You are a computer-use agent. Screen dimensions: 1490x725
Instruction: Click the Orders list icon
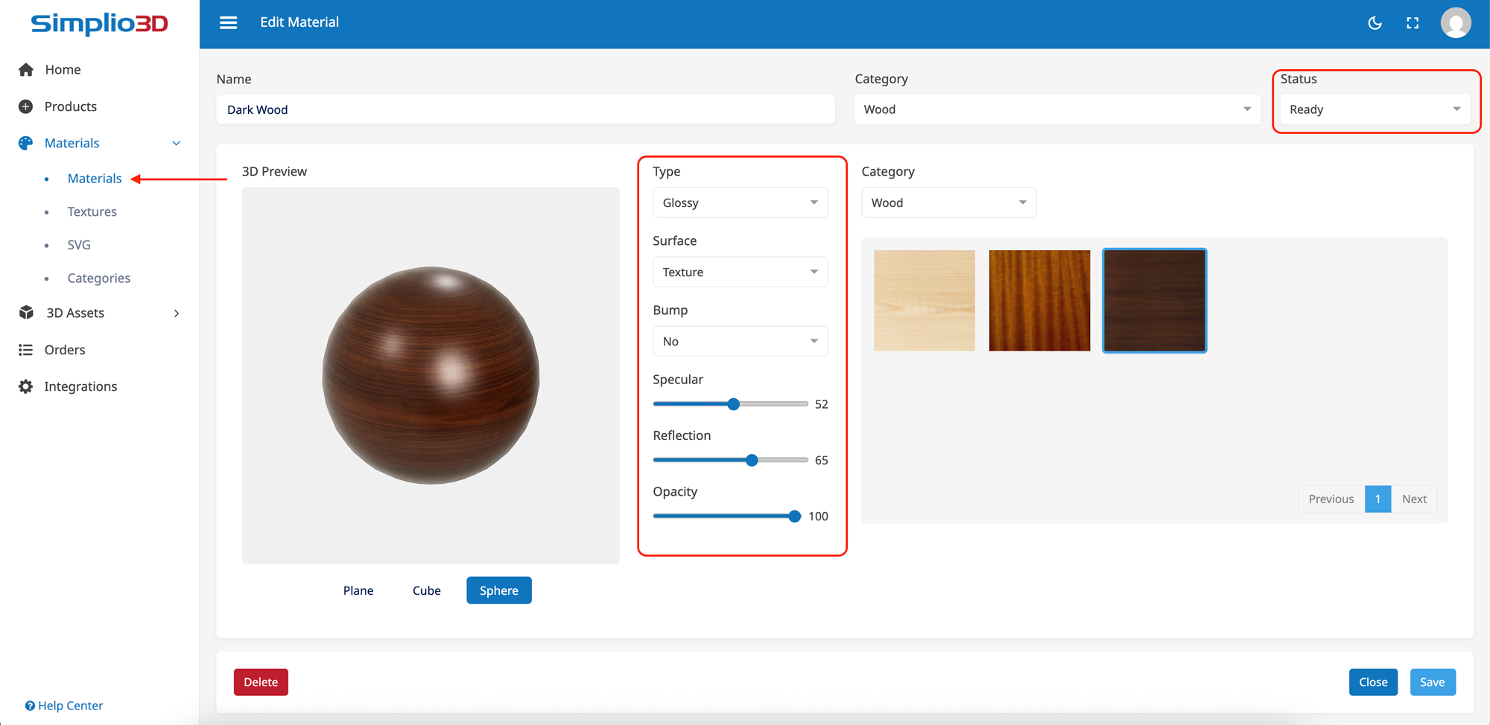point(25,349)
